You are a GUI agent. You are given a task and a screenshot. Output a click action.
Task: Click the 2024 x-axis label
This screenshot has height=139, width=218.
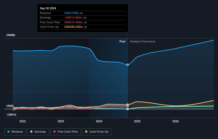(x=99, y=121)
